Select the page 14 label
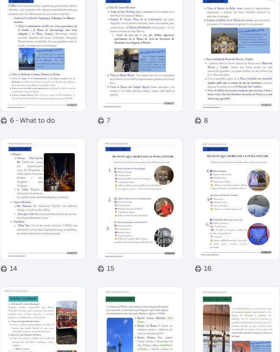This screenshot has height=352, width=280. pyautogui.click(x=14, y=269)
